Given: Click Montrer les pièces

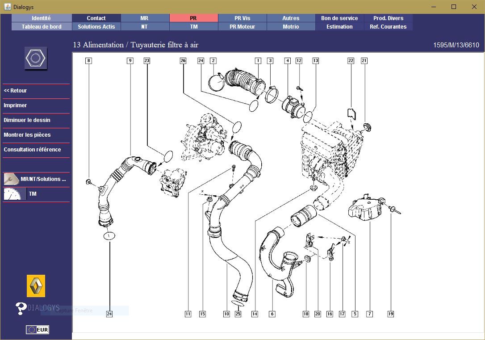Looking at the screenshot, I should (x=27, y=135).
